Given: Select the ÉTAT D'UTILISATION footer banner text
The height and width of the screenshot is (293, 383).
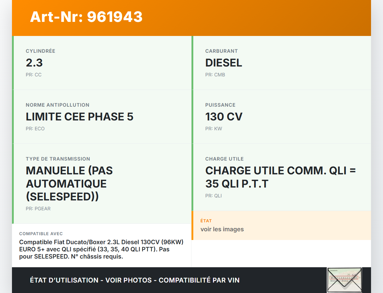Looking at the screenshot, I should (x=135, y=280).
